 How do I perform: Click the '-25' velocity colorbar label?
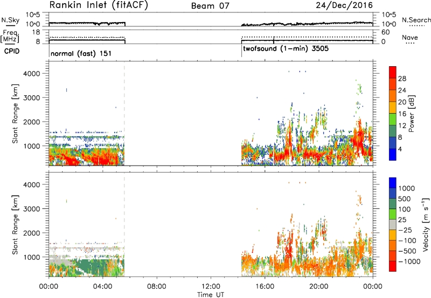tap(405, 230)
